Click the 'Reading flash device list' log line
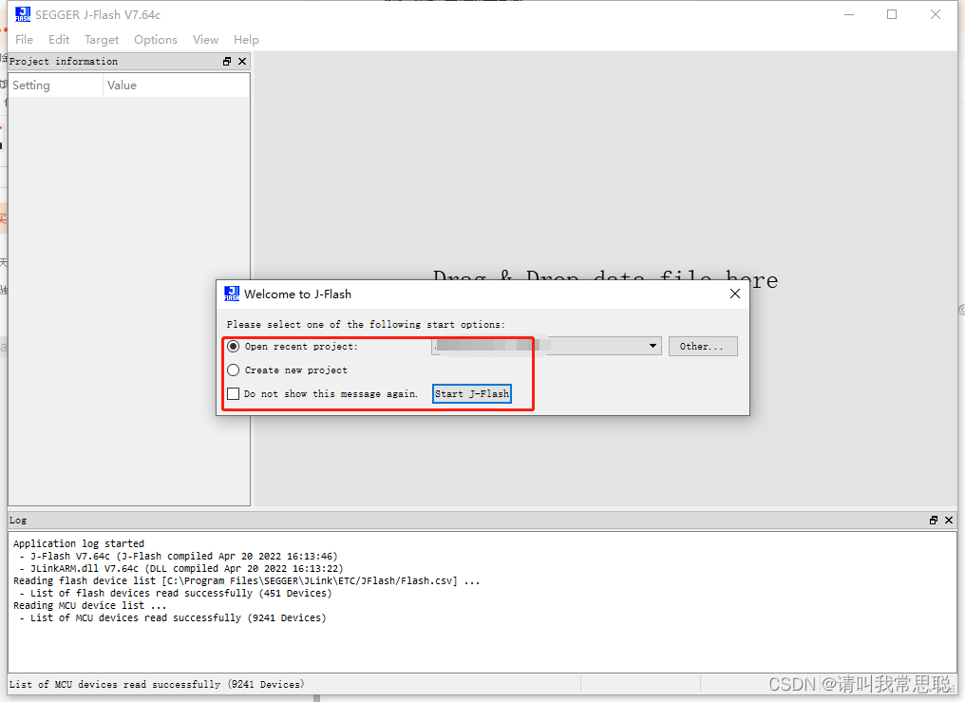 click(246, 580)
